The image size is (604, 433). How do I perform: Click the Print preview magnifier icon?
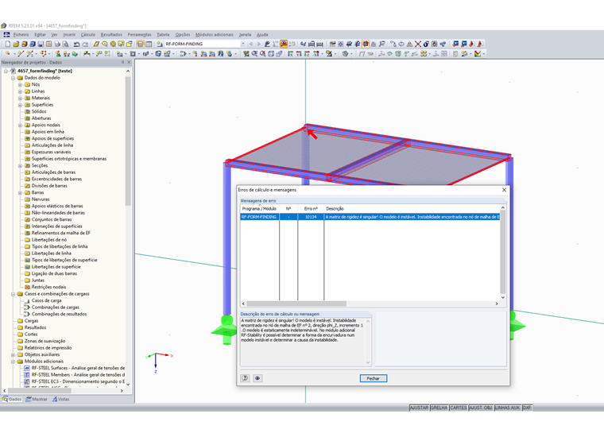point(65,44)
